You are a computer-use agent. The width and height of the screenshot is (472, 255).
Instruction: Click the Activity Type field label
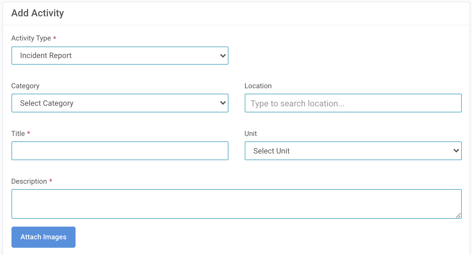coord(31,38)
